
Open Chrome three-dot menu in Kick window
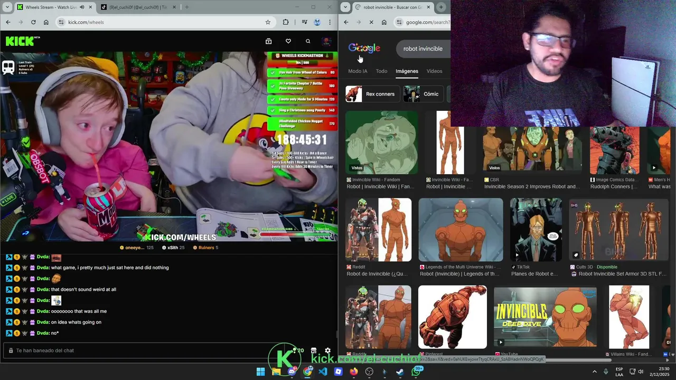[x=330, y=22]
